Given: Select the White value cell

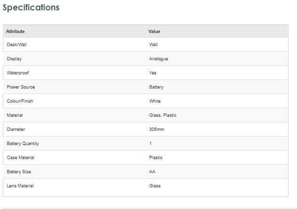Looking at the screenshot, I should [155, 101].
